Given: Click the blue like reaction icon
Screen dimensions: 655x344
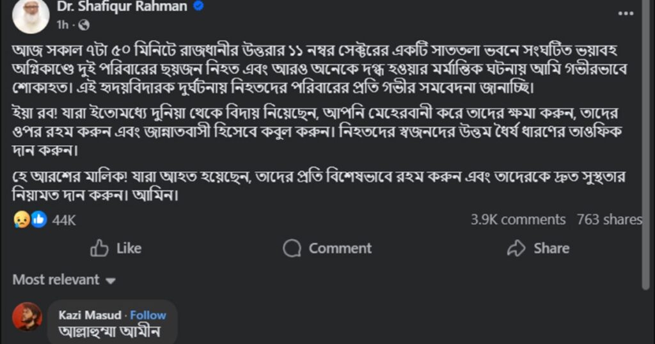Looking at the screenshot, I should pos(38,219).
